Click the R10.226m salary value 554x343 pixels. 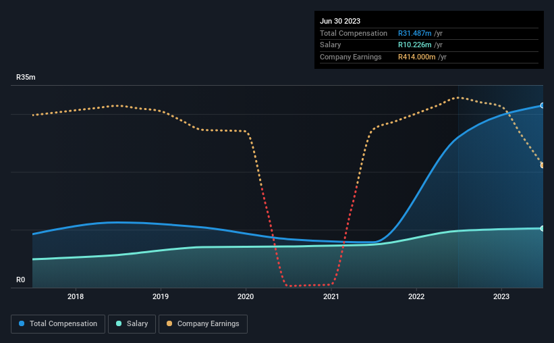[415, 45]
